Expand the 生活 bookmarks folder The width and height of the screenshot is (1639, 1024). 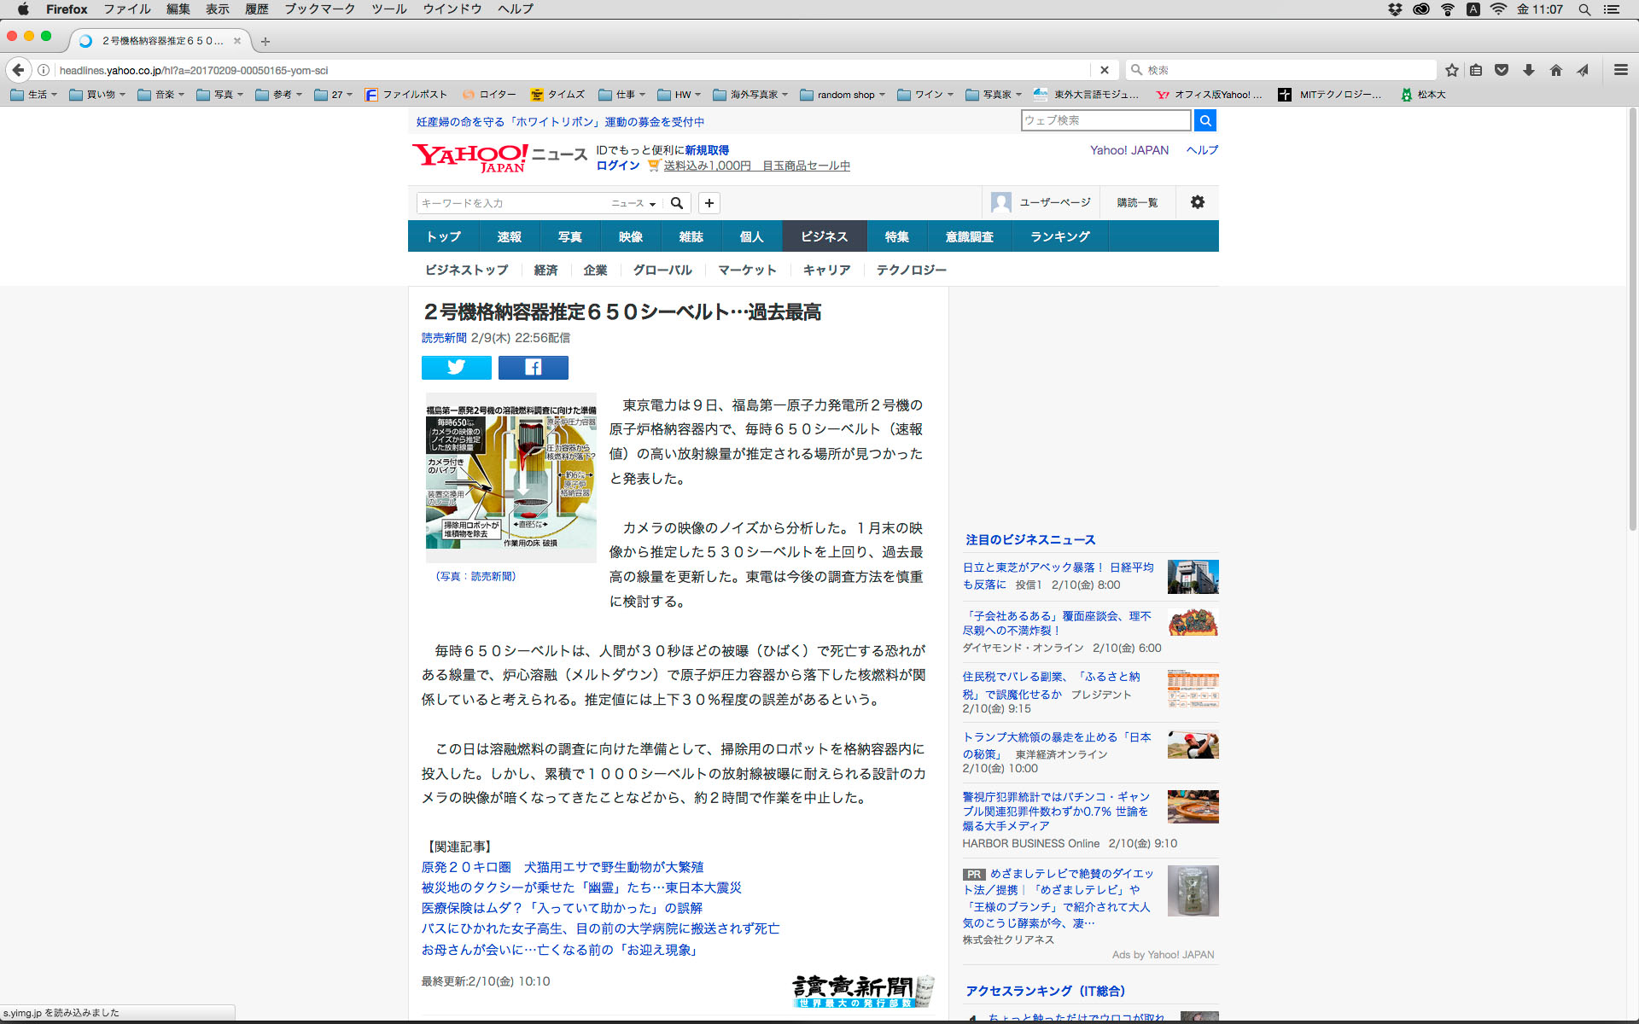[x=34, y=95]
